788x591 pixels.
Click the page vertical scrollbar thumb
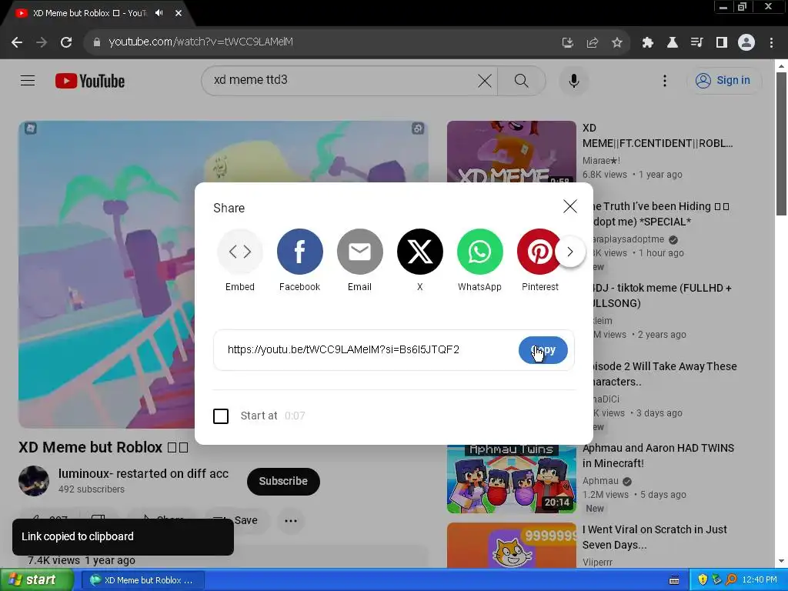coord(781,144)
